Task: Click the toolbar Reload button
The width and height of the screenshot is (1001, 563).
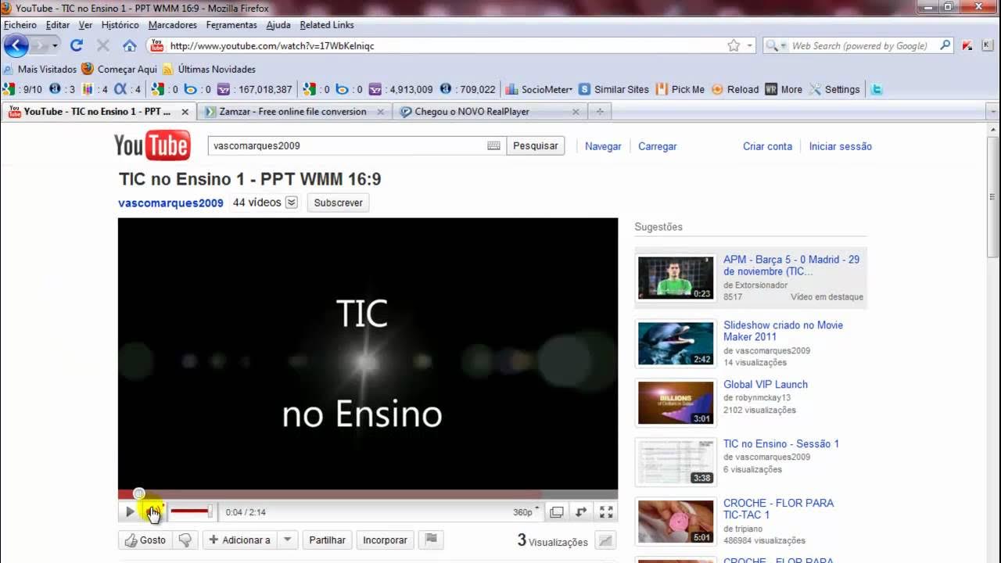Action: (735, 89)
